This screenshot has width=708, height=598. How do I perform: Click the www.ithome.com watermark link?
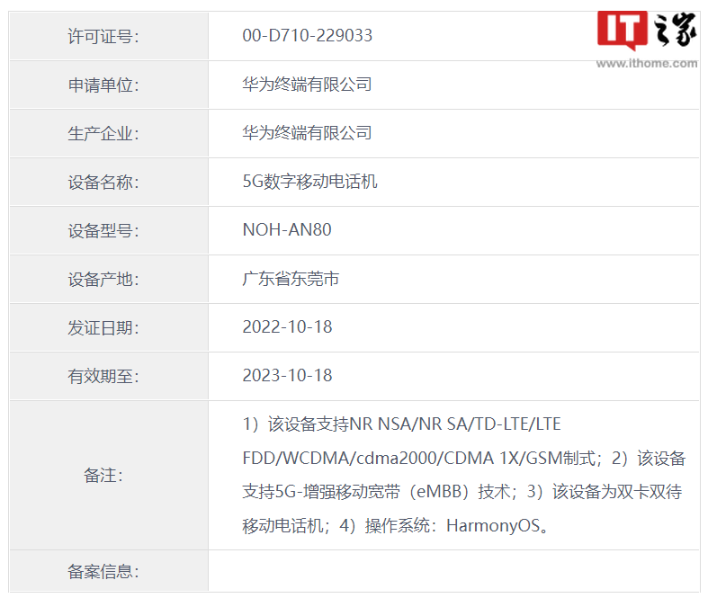click(x=646, y=63)
